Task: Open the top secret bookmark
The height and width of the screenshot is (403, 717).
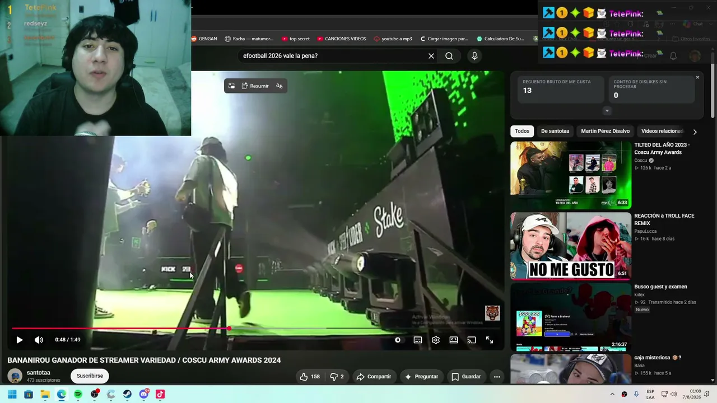Action: [x=296, y=39]
